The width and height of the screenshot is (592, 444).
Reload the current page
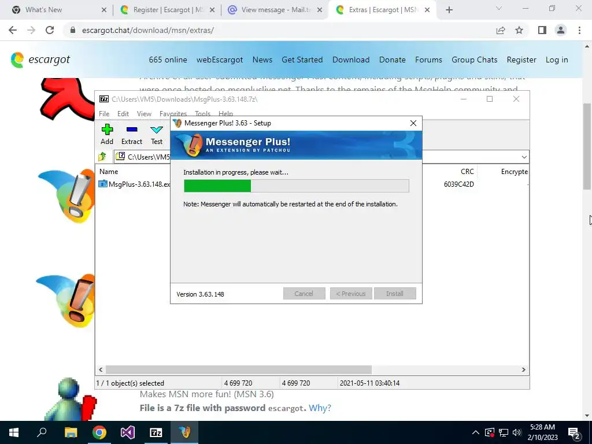coord(50,30)
